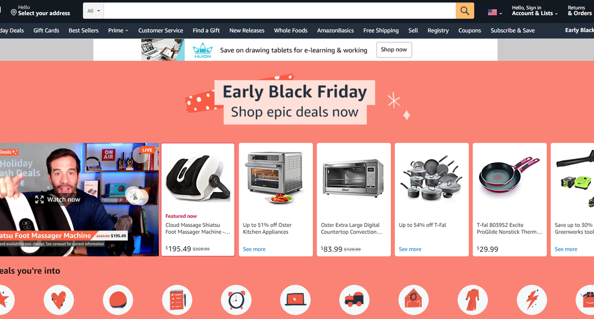Open the Prime navigation dropdown

(x=118, y=30)
